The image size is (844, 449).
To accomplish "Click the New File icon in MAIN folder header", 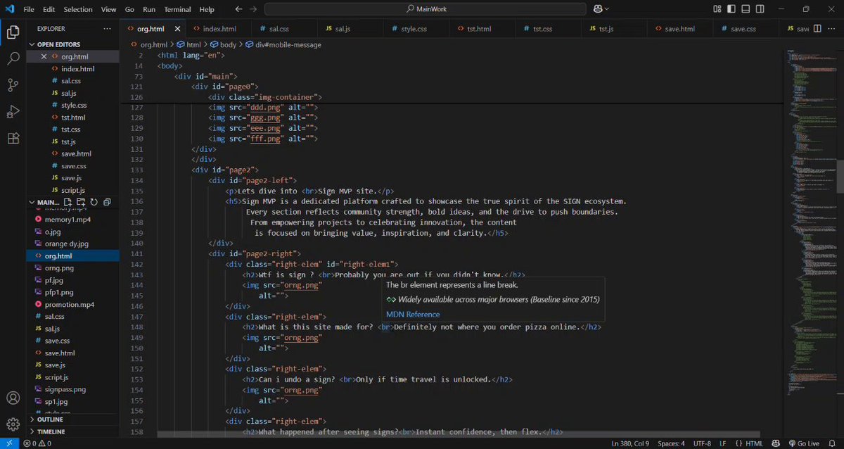I will (68, 202).
